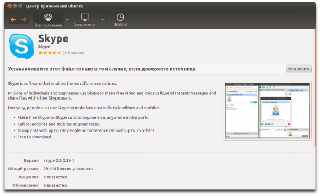320x196 pixels.
Task: Click the warning text about trusting the source
Action: point(102,69)
